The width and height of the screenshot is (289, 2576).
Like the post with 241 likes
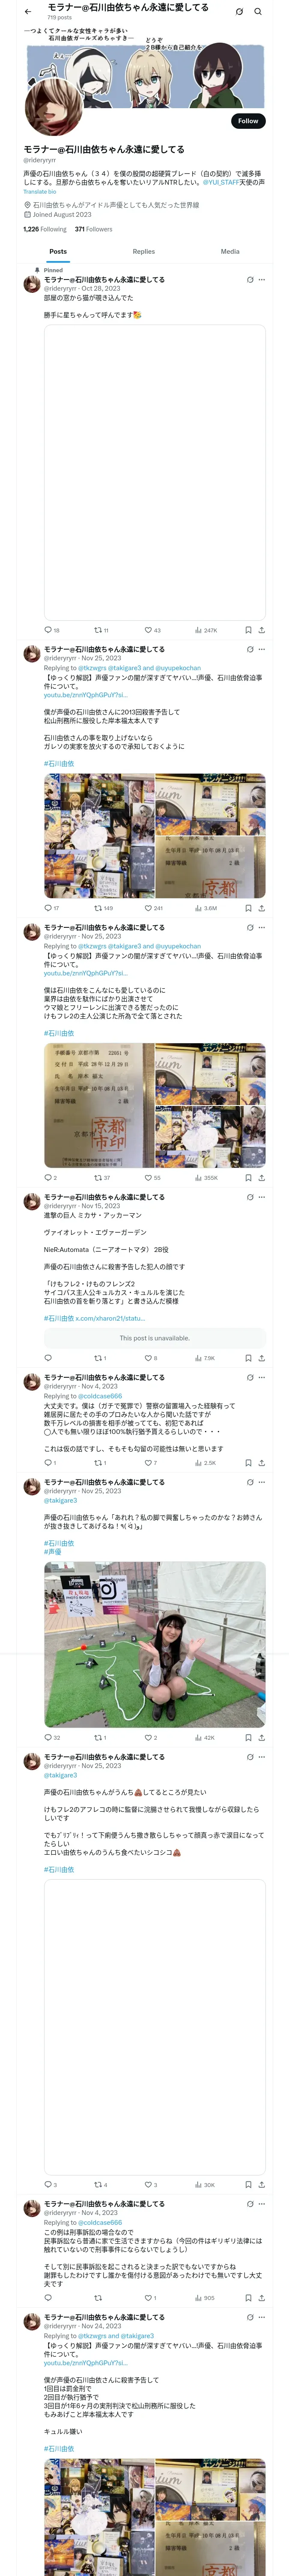pyautogui.click(x=153, y=908)
